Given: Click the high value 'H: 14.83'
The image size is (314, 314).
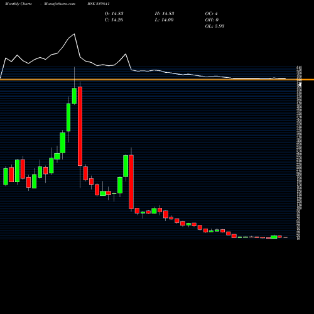Looking at the screenshot, I should [x=165, y=14].
